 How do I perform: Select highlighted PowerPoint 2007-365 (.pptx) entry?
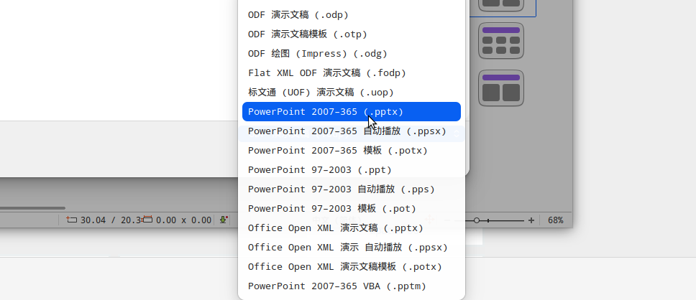tap(352, 112)
